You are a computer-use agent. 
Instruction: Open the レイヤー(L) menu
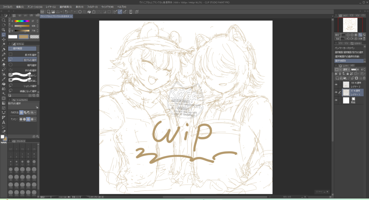[51, 6]
